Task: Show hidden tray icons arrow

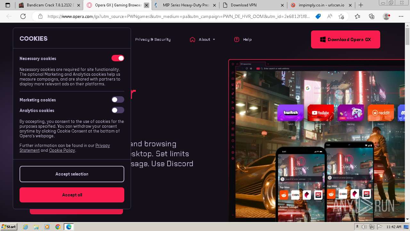Action: [357, 227]
